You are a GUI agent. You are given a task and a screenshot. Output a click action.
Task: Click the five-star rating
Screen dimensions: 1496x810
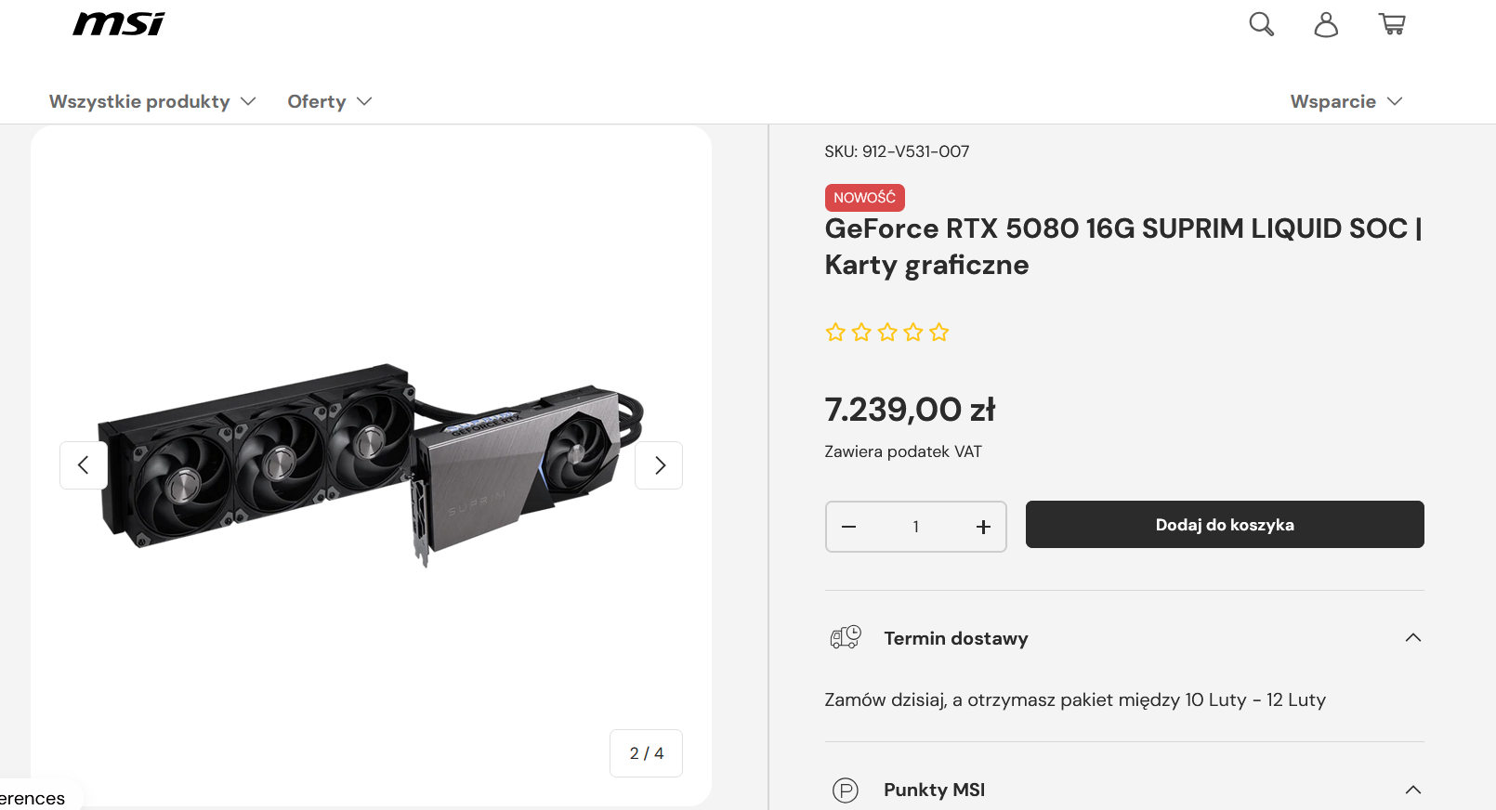click(x=887, y=333)
